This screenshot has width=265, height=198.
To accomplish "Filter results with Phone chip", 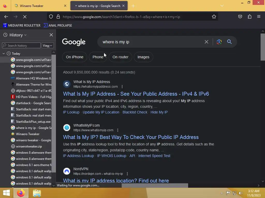I will 98,57.
